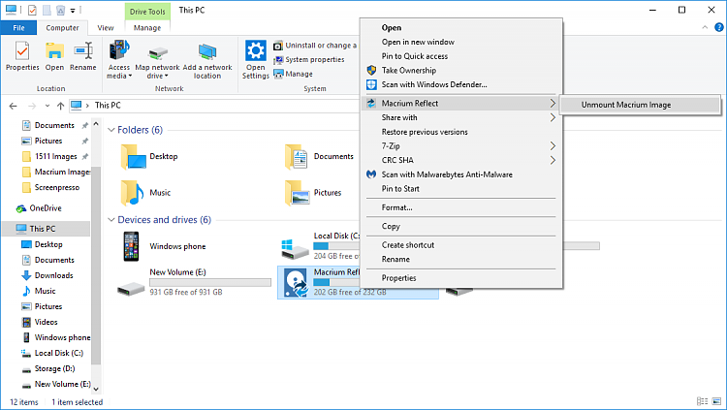Click Unmount Macrium Image

640,105
